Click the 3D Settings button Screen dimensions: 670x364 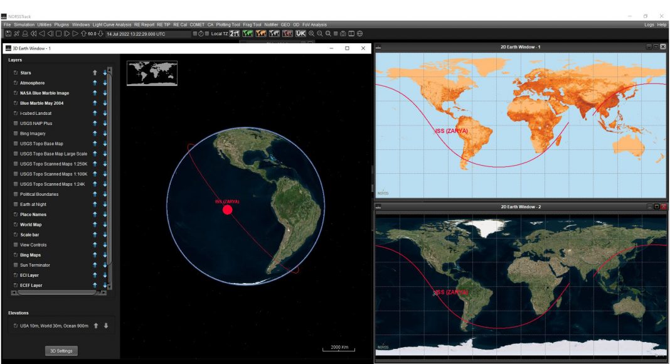[61, 351]
